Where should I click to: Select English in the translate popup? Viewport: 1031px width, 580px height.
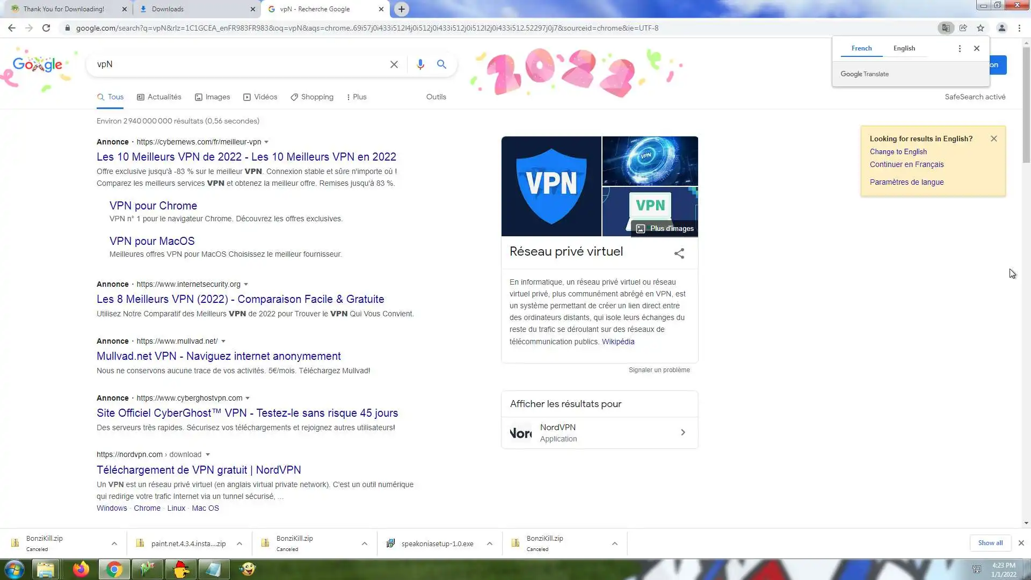tap(904, 48)
